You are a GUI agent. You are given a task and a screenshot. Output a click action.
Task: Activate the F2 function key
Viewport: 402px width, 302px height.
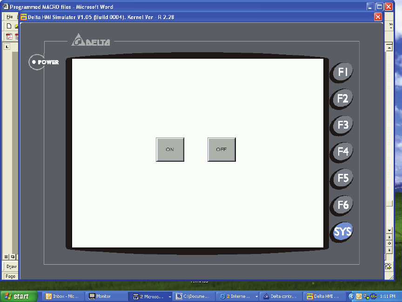click(342, 99)
